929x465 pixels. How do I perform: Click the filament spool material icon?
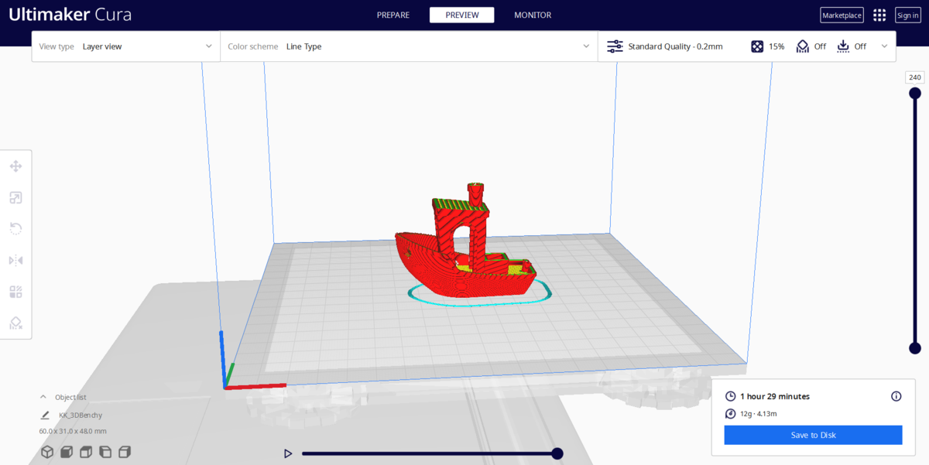tap(730, 414)
